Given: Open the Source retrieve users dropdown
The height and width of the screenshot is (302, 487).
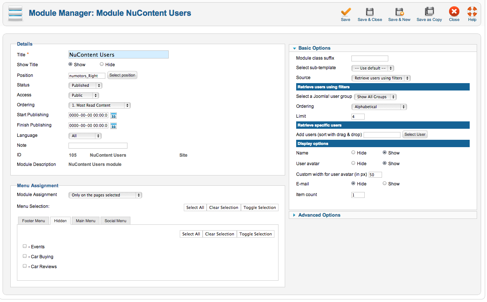Looking at the screenshot, I should pyautogui.click(x=381, y=78).
